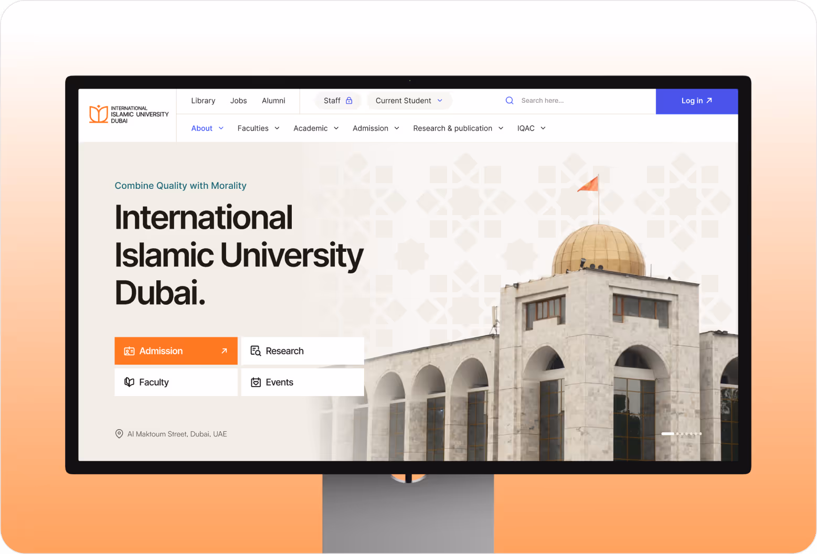Open the Research & publication menu item
This screenshot has width=817, height=554.
(x=452, y=128)
